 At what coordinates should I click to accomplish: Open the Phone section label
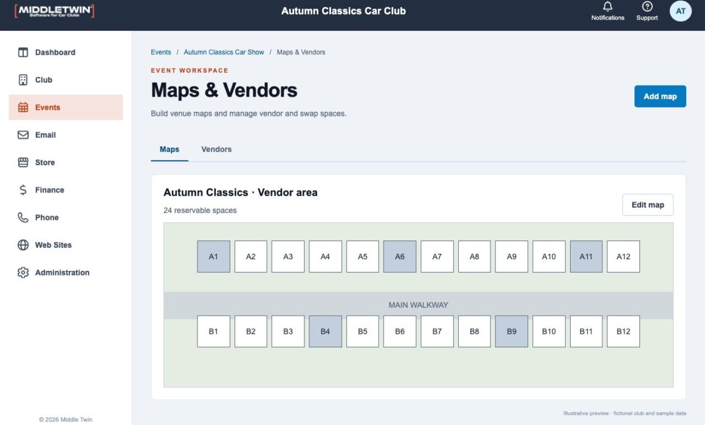pos(47,217)
